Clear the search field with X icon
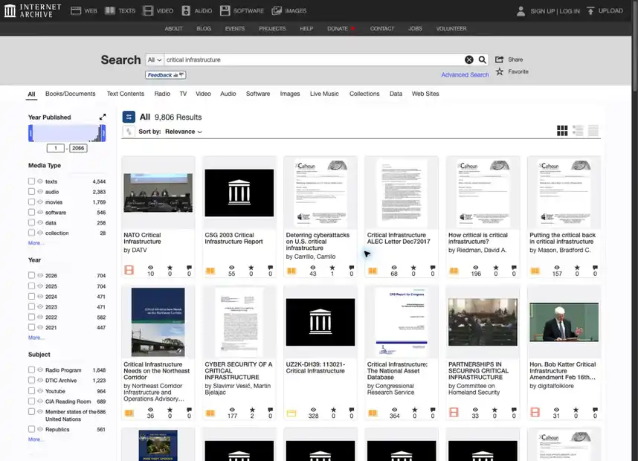 coord(469,59)
